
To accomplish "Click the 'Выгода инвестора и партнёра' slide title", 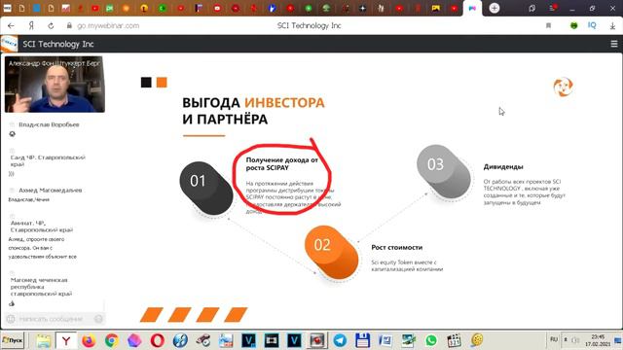I will point(253,111).
